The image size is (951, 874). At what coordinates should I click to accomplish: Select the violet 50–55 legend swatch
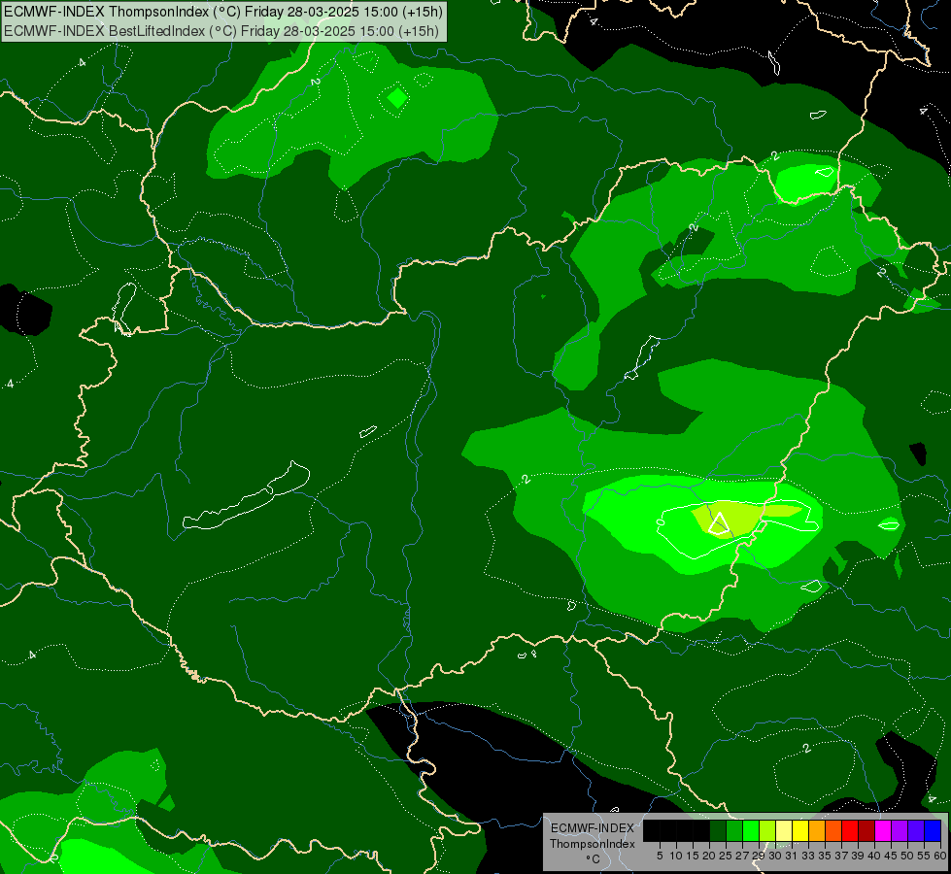(916, 830)
